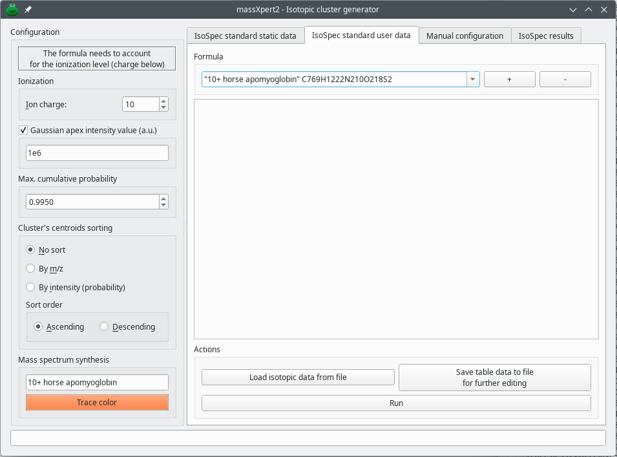The height and width of the screenshot is (457, 617).
Task: Select By intensity (probability) sorting
Action: point(30,287)
